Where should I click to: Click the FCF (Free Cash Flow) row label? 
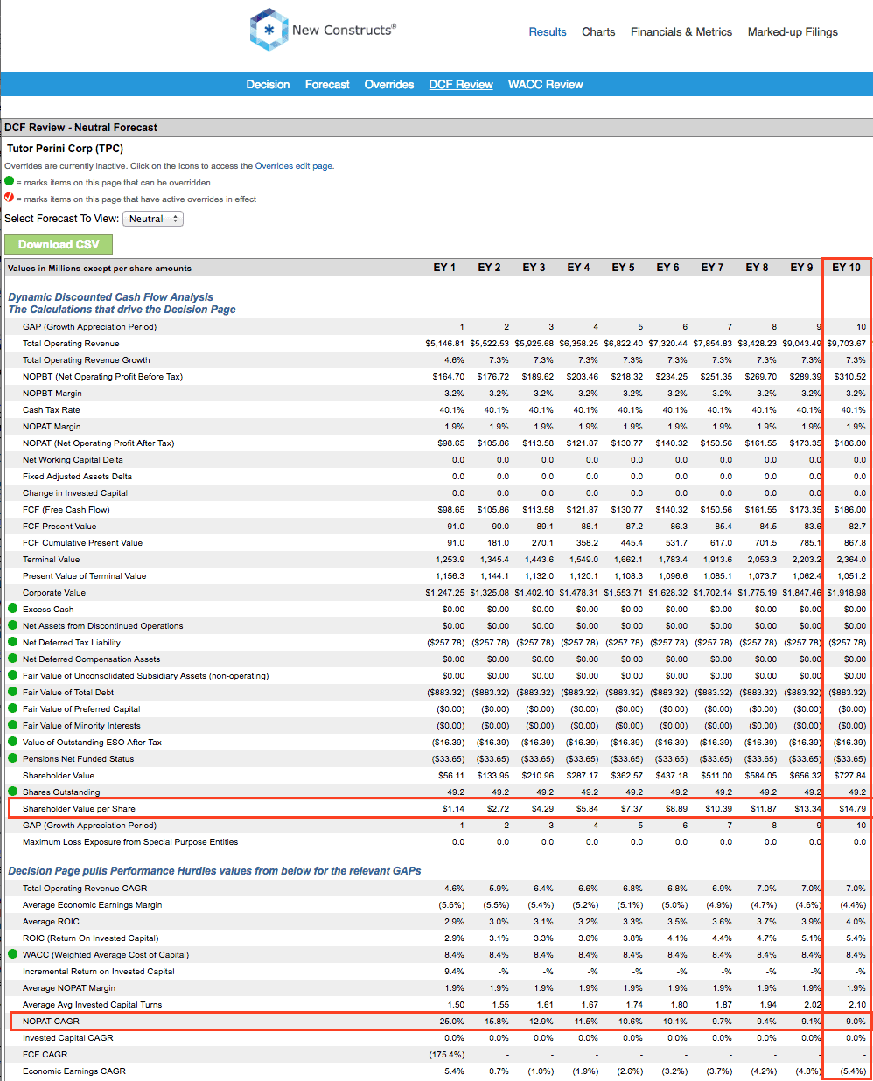pos(66,509)
